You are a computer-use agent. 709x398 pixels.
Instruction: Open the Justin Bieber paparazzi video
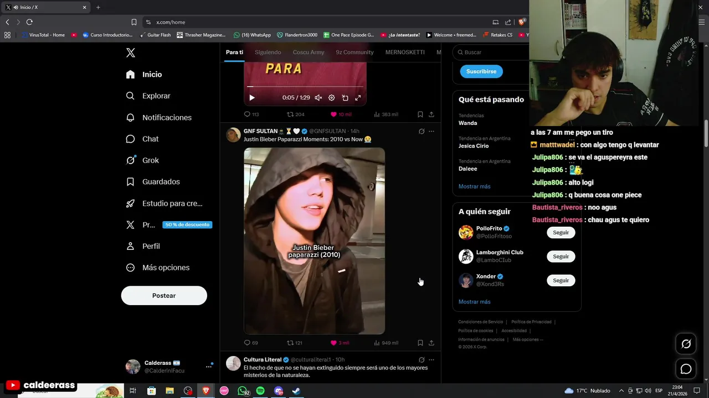[314, 241]
